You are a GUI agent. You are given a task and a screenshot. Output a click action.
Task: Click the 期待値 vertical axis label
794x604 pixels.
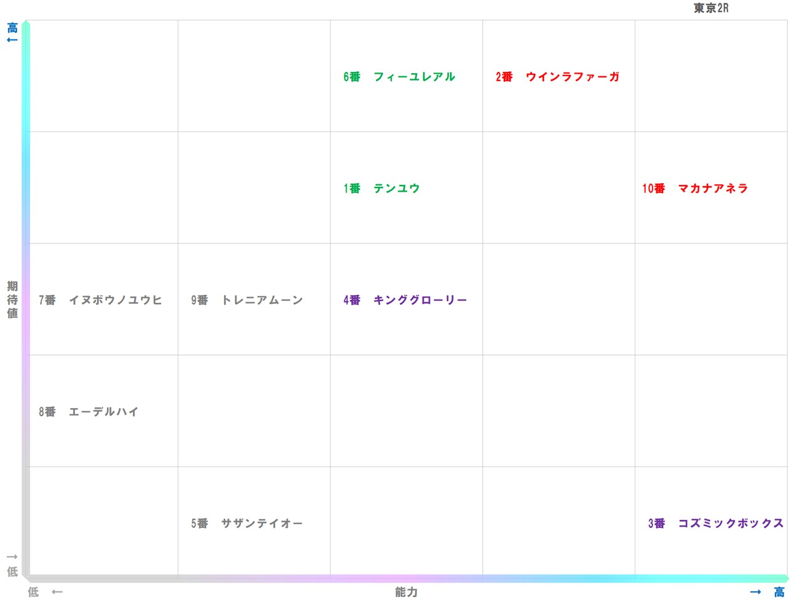12,300
